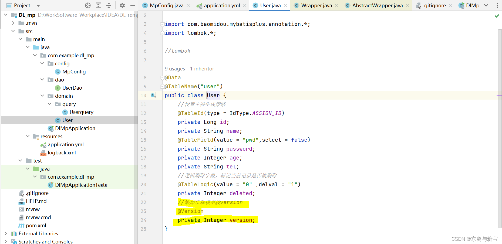Collapse the config package
Screen dimensions: 502x244
tap(42, 63)
